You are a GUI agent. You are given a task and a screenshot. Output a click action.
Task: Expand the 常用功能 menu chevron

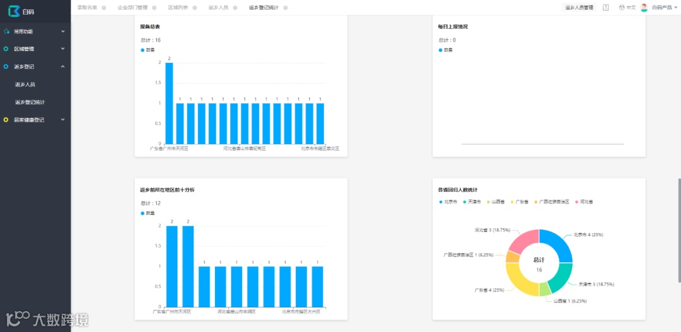tap(62, 31)
